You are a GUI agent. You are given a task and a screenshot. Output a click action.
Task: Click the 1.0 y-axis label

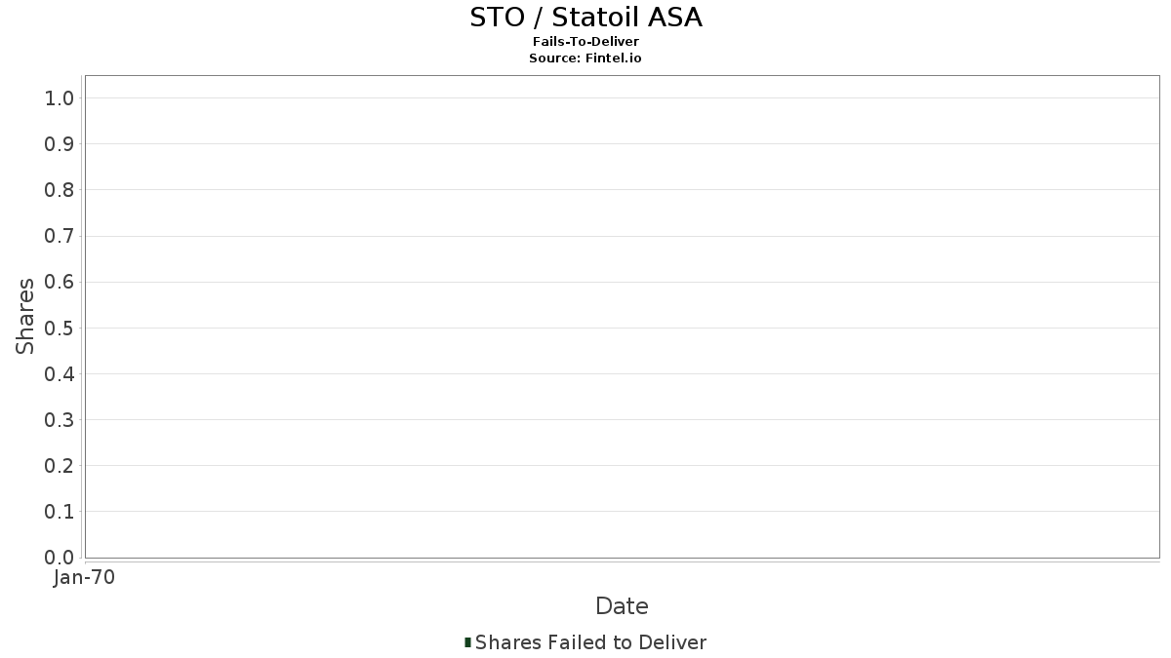click(x=60, y=97)
